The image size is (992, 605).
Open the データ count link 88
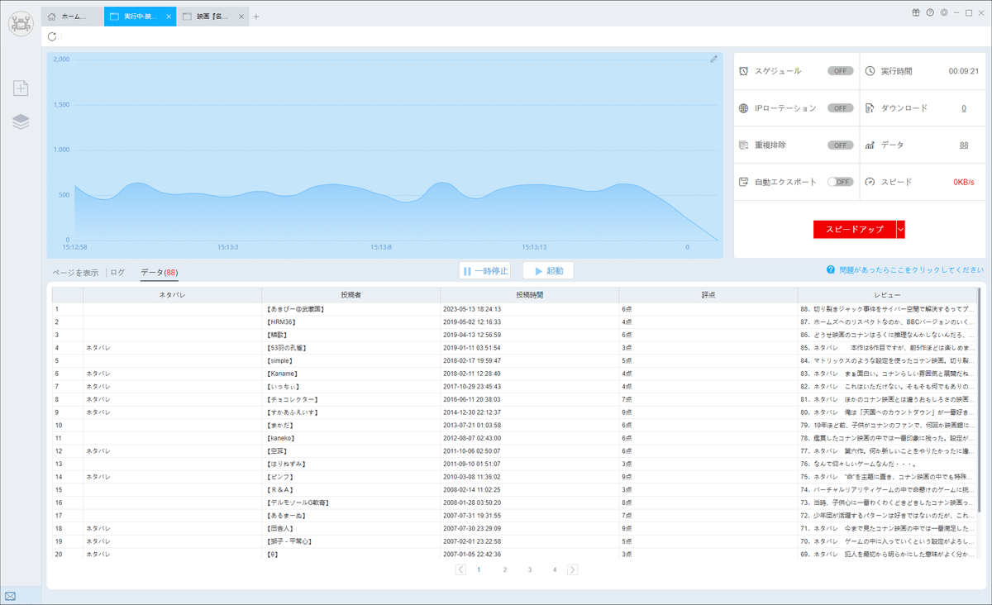[x=964, y=145]
